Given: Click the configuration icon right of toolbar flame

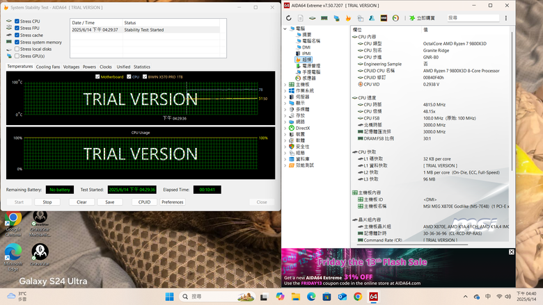Looking at the screenshot, I should click(360, 18).
